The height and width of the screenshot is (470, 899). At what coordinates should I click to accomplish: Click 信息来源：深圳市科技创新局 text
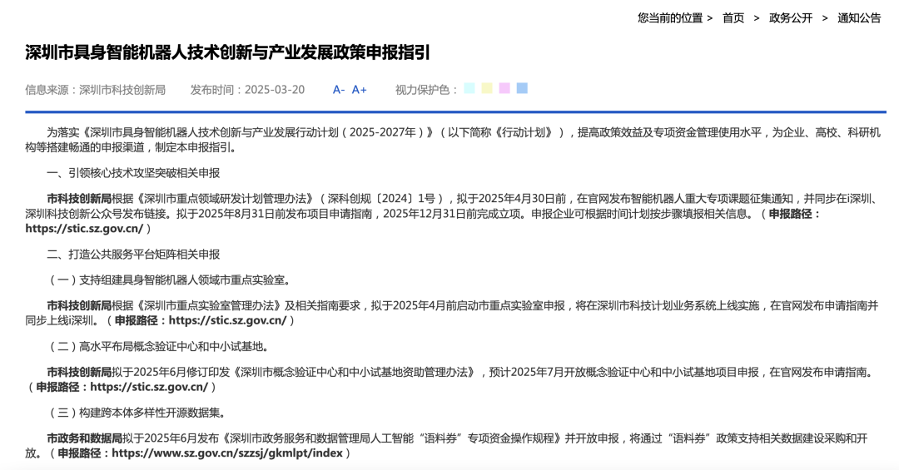coord(95,90)
